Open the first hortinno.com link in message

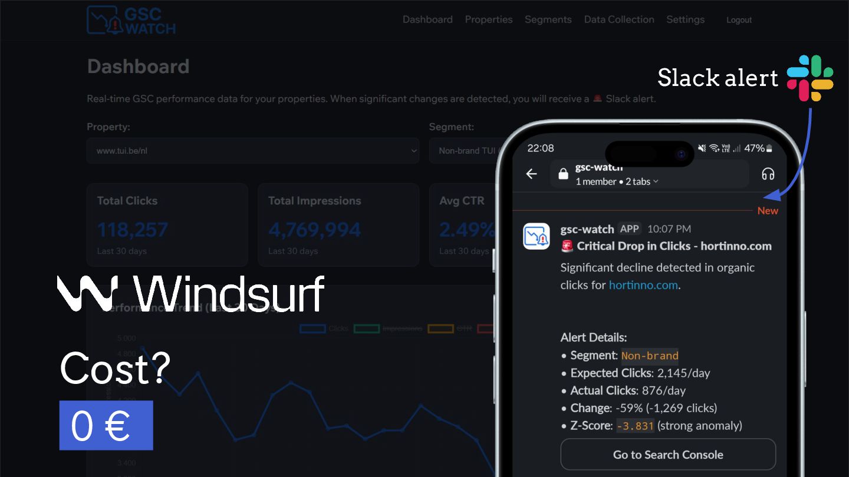tap(643, 285)
